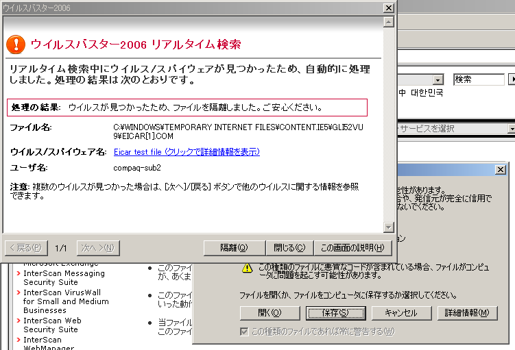515x350 pixels.
Task: Click the 処理の結果 result message box
Action: pos(187,108)
